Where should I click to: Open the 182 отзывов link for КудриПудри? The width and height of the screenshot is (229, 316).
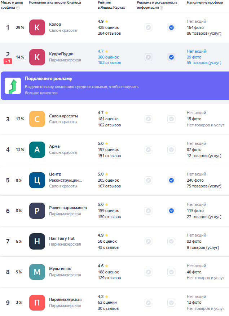pyautogui.click(x=109, y=63)
